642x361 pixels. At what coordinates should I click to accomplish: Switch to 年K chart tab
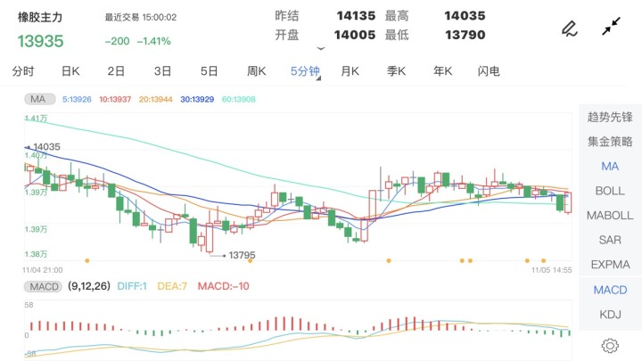click(x=442, y=71)
